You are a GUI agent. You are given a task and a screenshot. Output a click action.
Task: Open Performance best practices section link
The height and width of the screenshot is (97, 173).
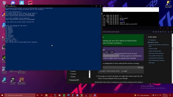pos(156,53)
